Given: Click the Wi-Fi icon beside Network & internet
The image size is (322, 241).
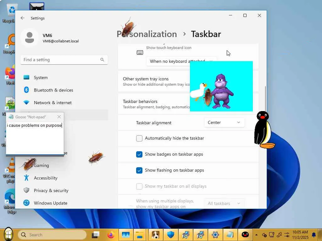Looking at the screenshot, I should [26, 103].
